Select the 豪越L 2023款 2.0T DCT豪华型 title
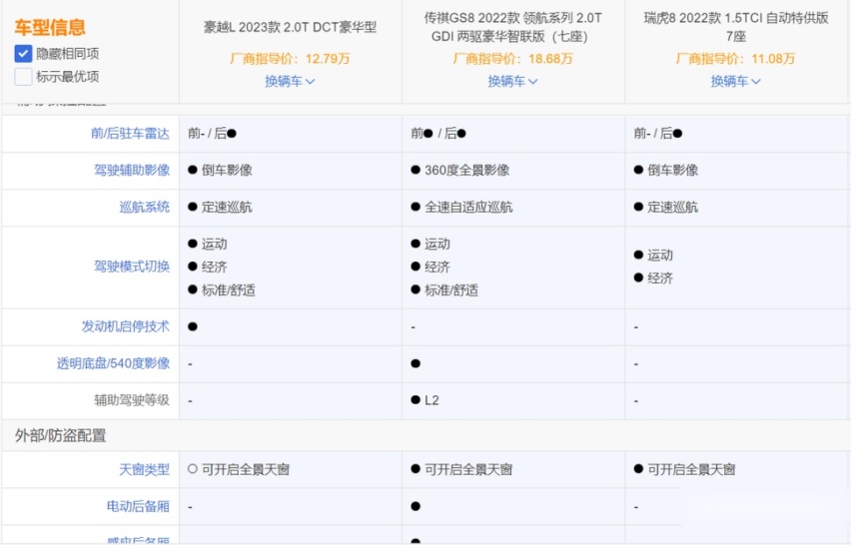 coord(290,27)
